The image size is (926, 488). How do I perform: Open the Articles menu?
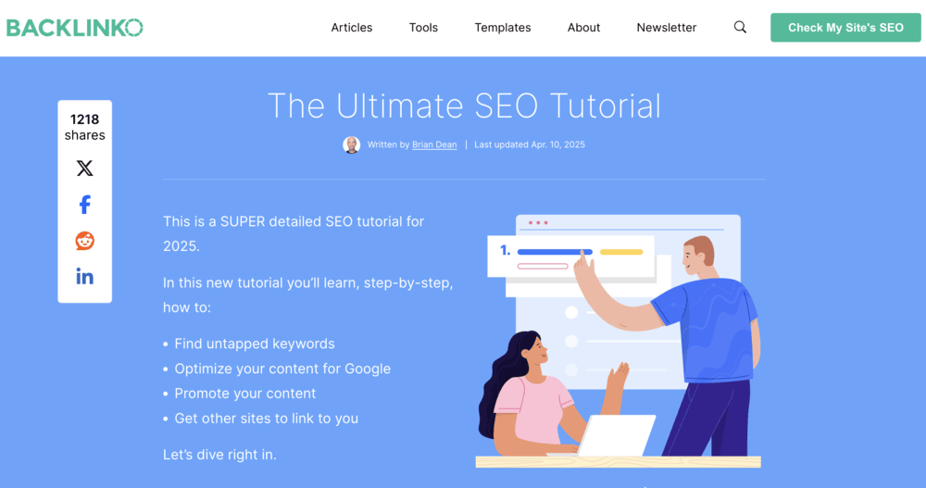351,27
